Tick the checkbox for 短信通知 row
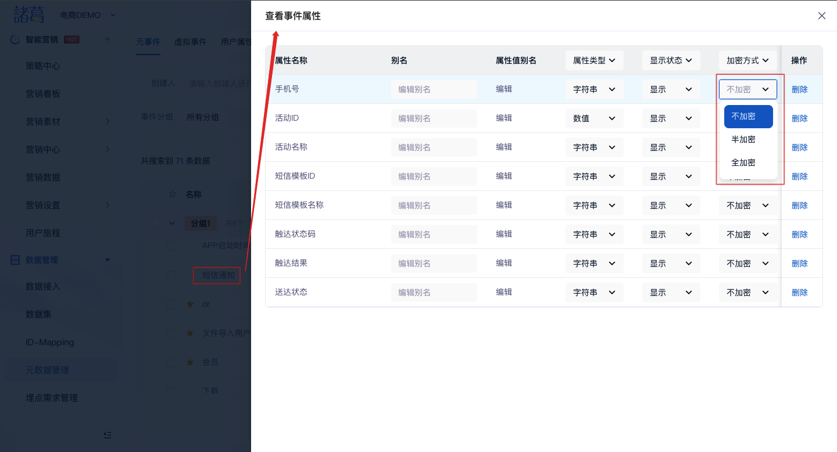Image resolution: width=837 pixels, height=452 pixels. point(171,275)
